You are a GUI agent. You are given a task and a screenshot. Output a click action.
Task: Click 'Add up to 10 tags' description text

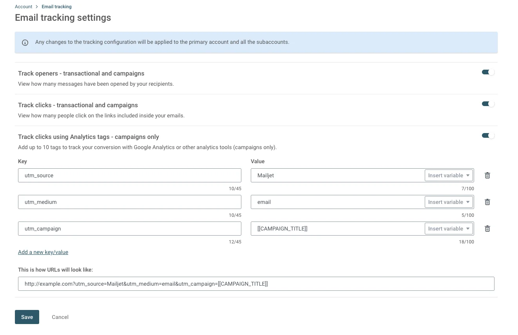point(147,148)
